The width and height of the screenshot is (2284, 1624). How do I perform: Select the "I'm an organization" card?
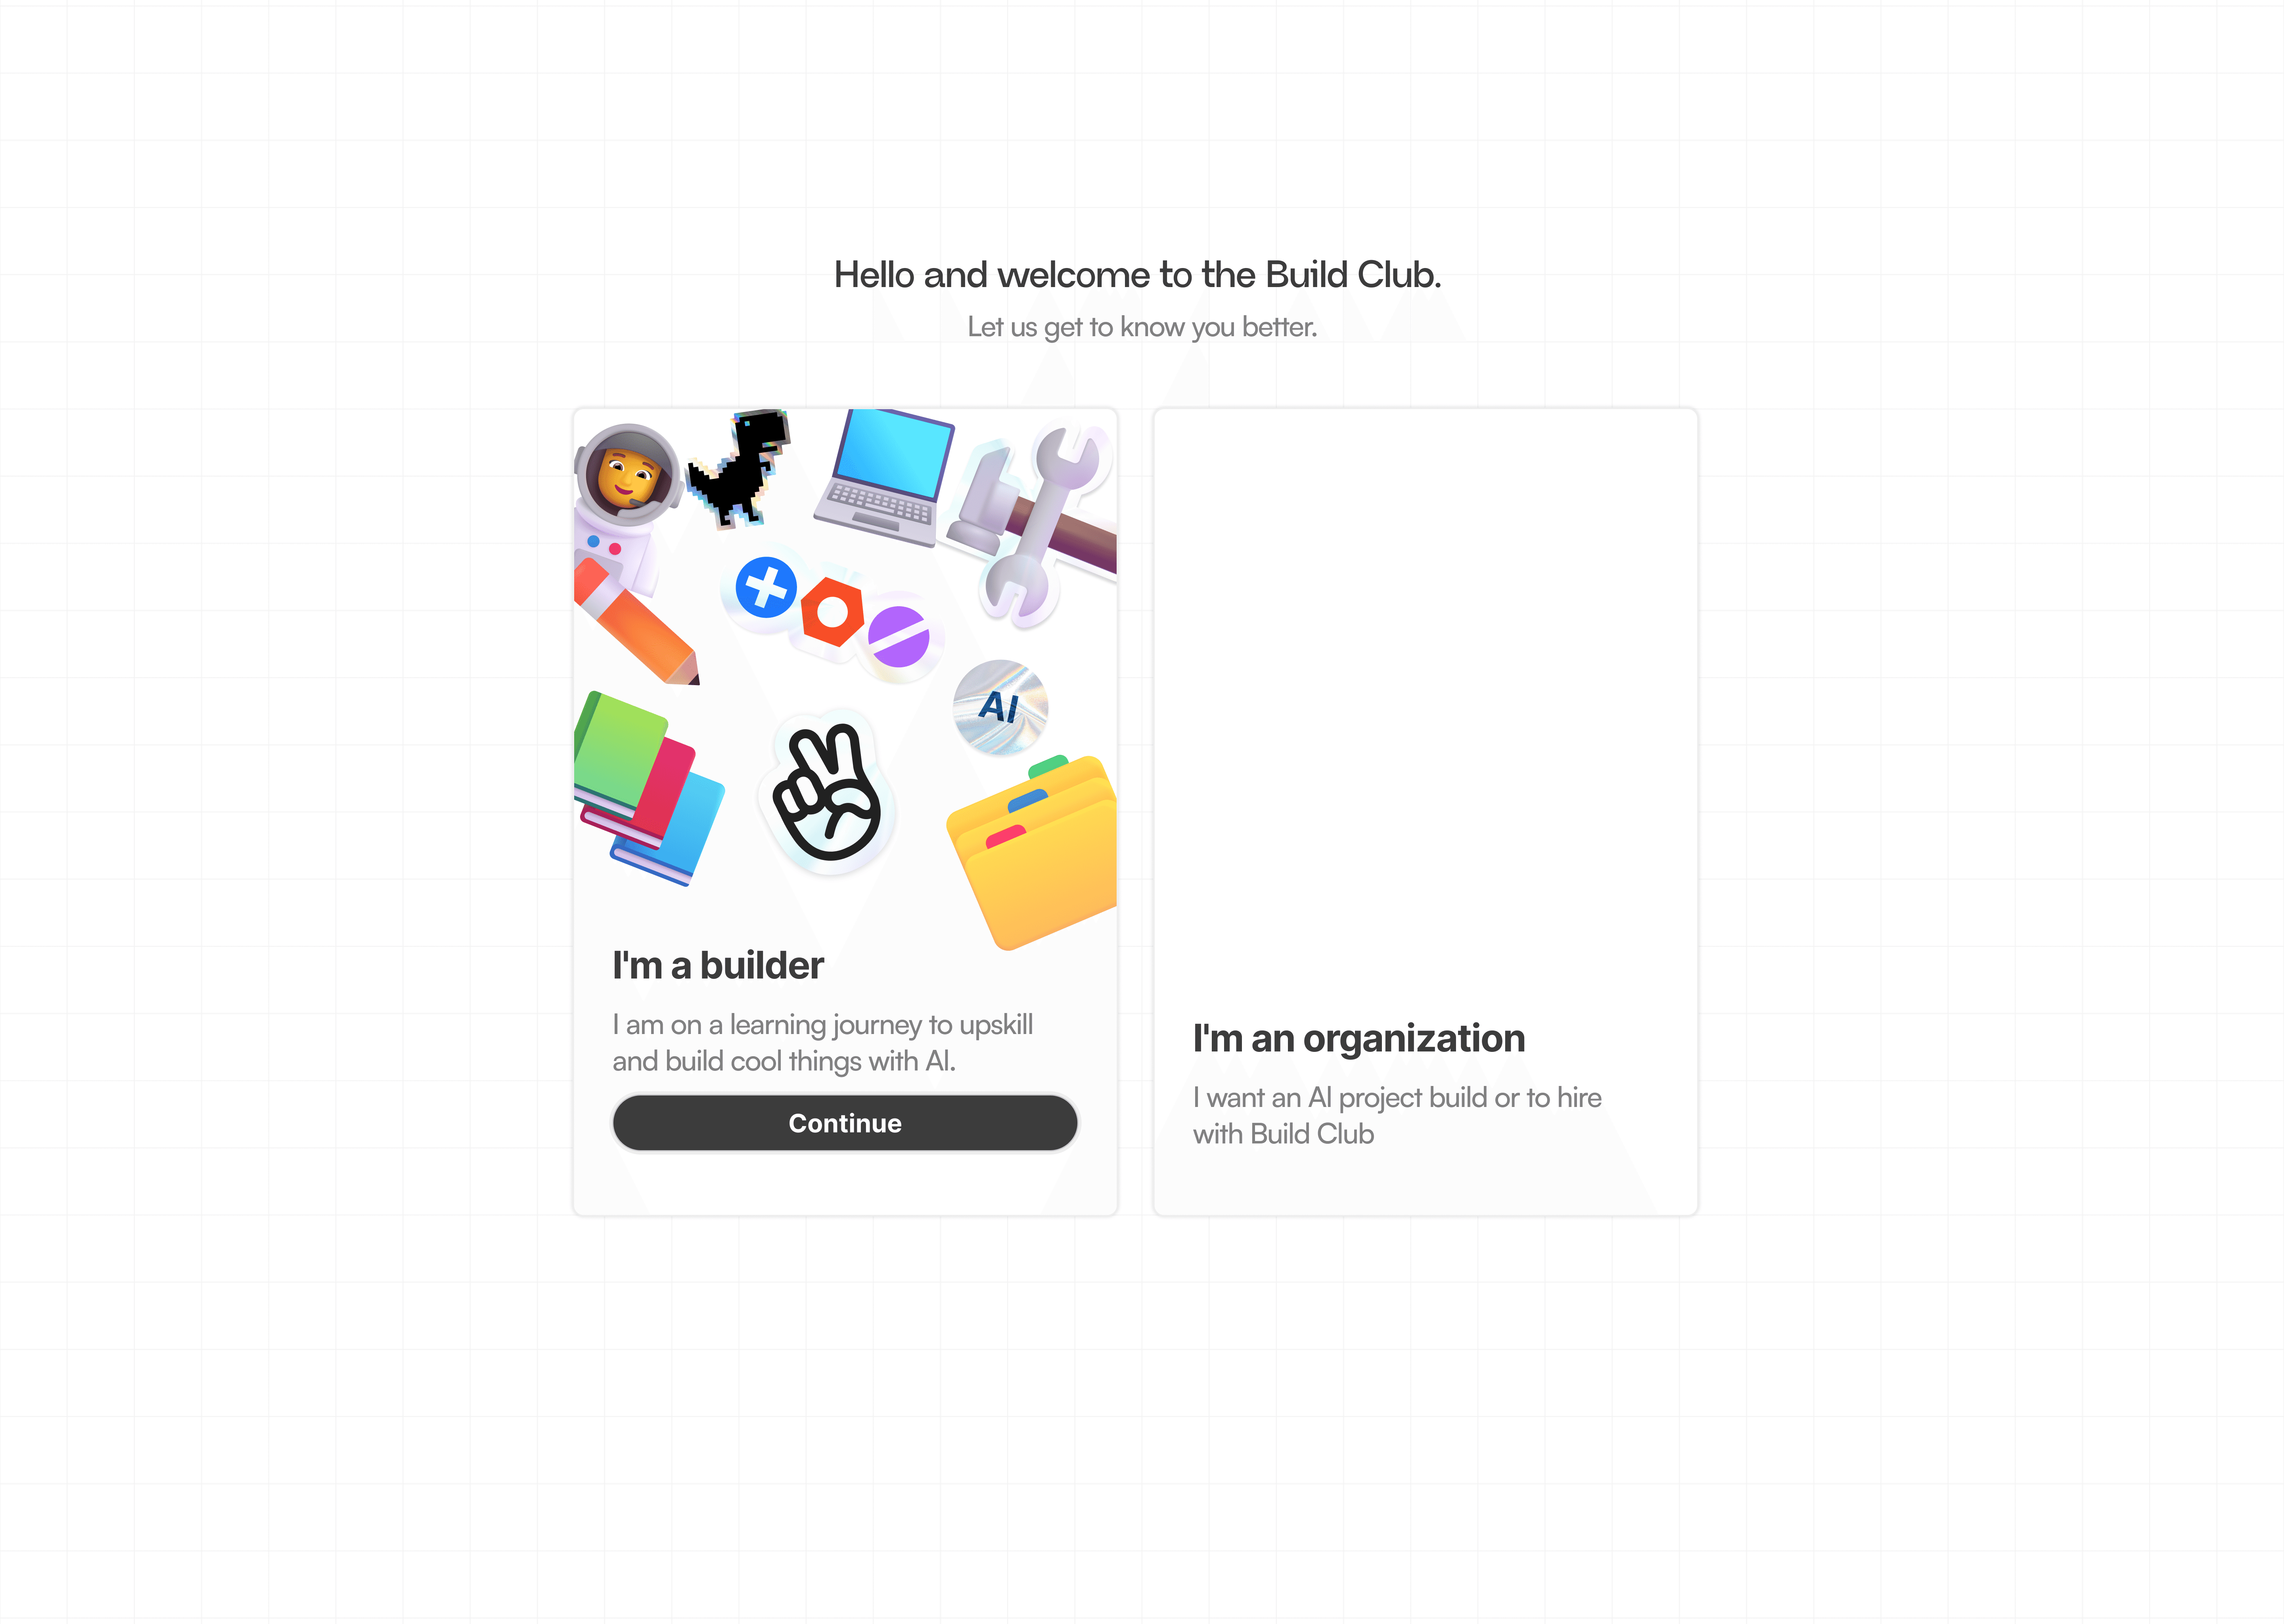[1425, 811]
